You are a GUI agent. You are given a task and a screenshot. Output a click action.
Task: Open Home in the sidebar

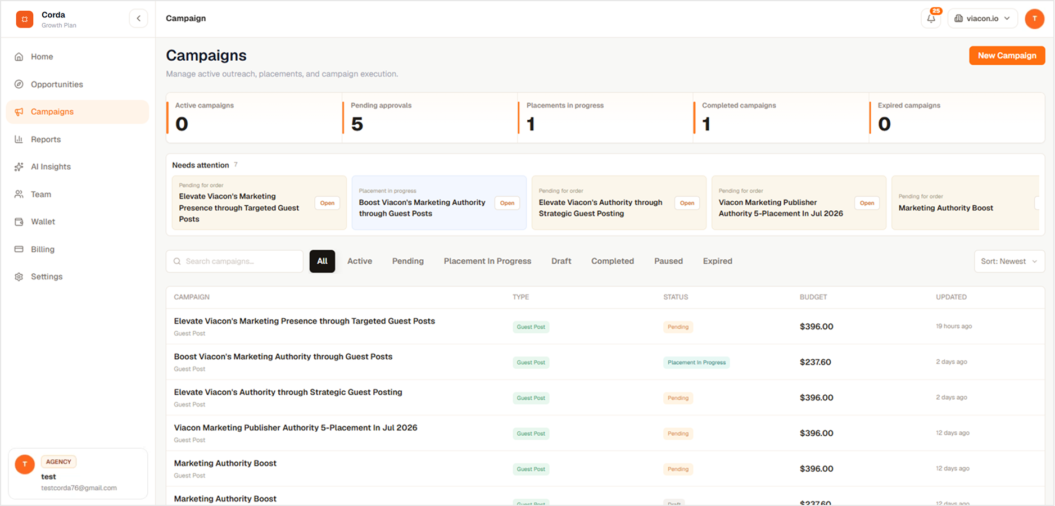pyautogui.click(x=78, y=57)
